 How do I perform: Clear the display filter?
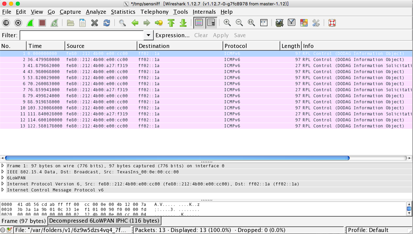pos(201,35)
